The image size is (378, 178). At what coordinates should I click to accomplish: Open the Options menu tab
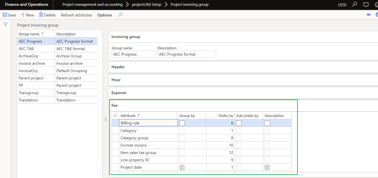[105, 15]
